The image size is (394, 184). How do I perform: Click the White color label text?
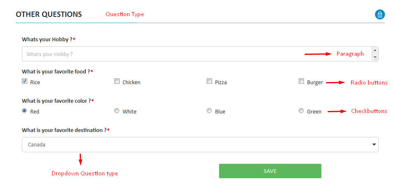coord(129,112)
